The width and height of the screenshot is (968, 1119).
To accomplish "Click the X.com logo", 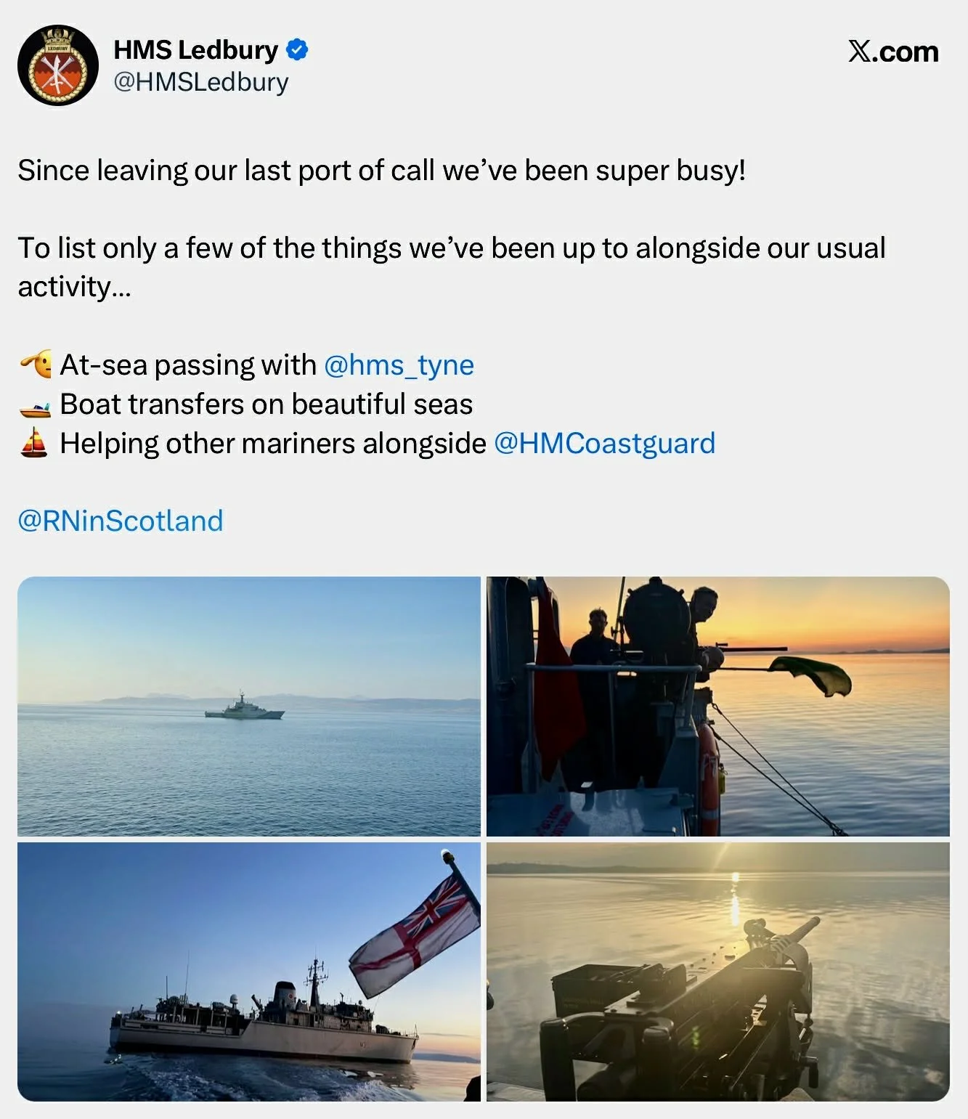I will point(893,52).
